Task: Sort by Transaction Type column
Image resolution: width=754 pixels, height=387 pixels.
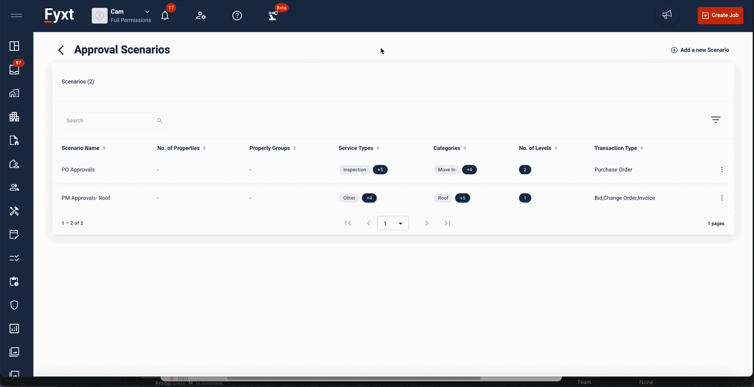Action: [619, 148]
